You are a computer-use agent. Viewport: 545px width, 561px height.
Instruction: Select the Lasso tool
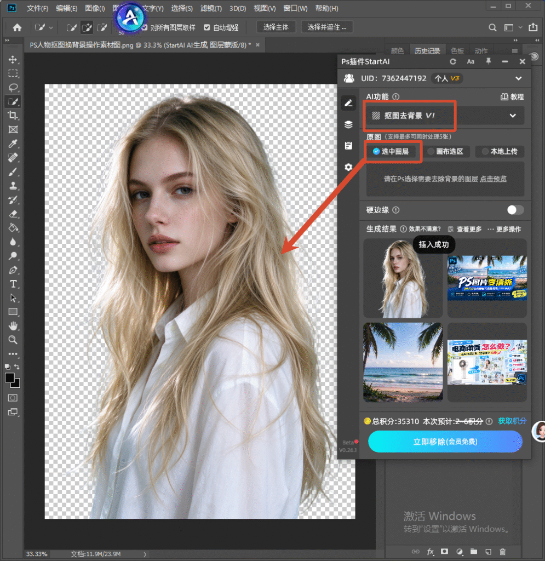pos(13,87)
